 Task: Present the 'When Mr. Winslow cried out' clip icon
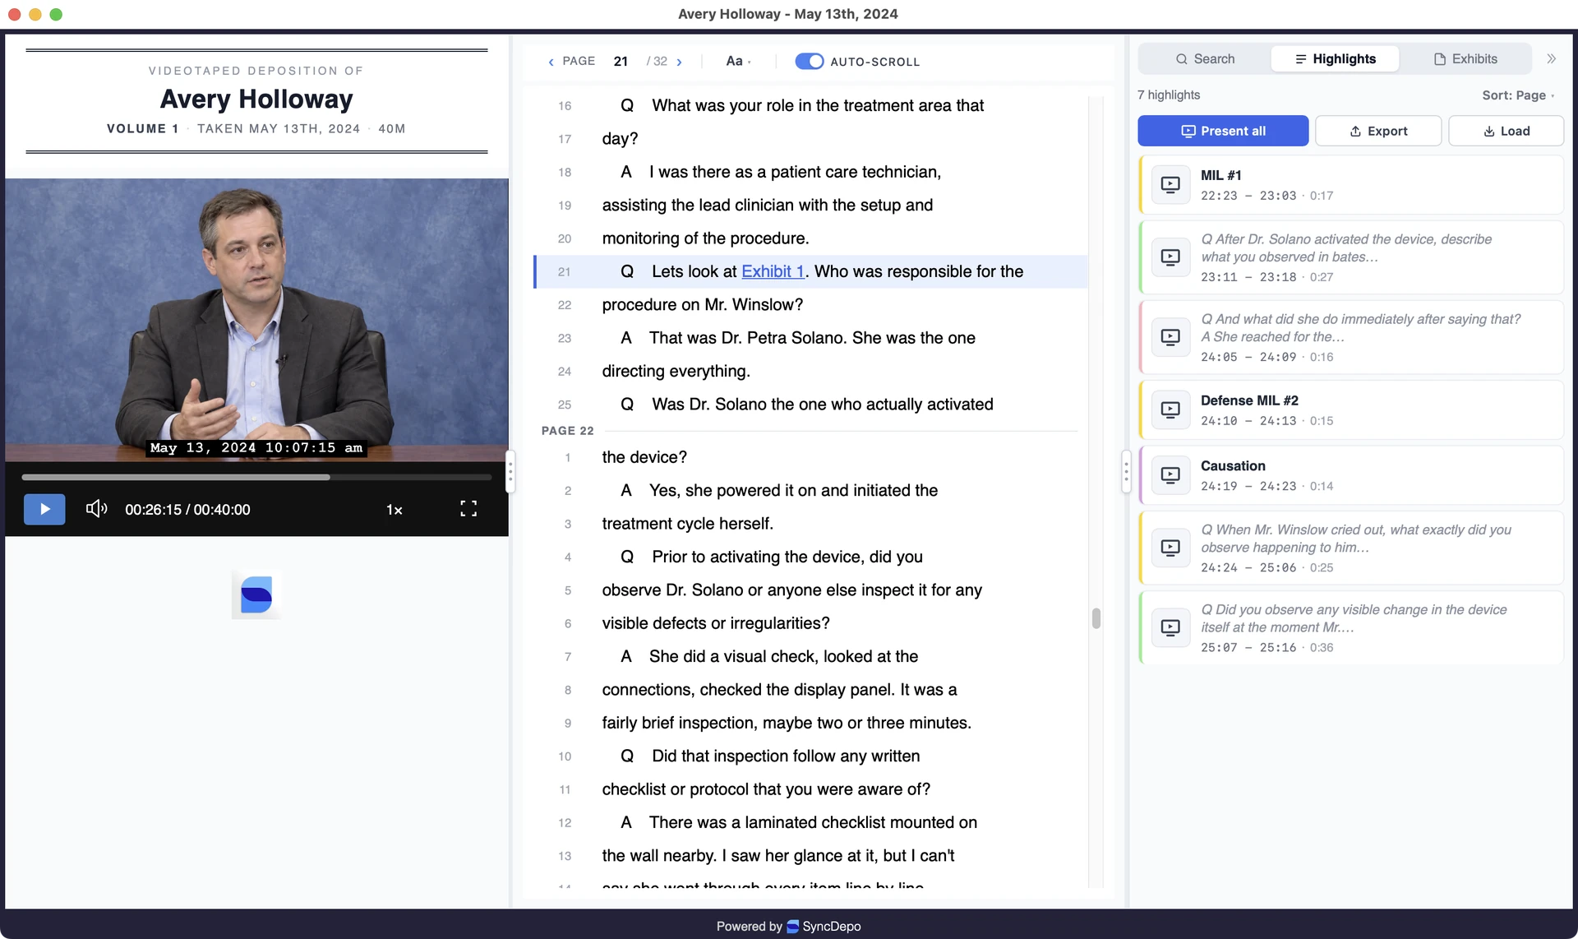tap(1170, 548)
